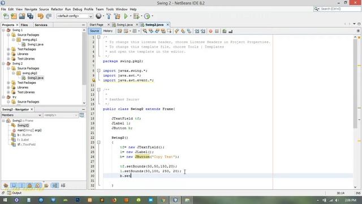Toggle Sort by Source in Navigator
362x204 pixels.
click(63, 185)
